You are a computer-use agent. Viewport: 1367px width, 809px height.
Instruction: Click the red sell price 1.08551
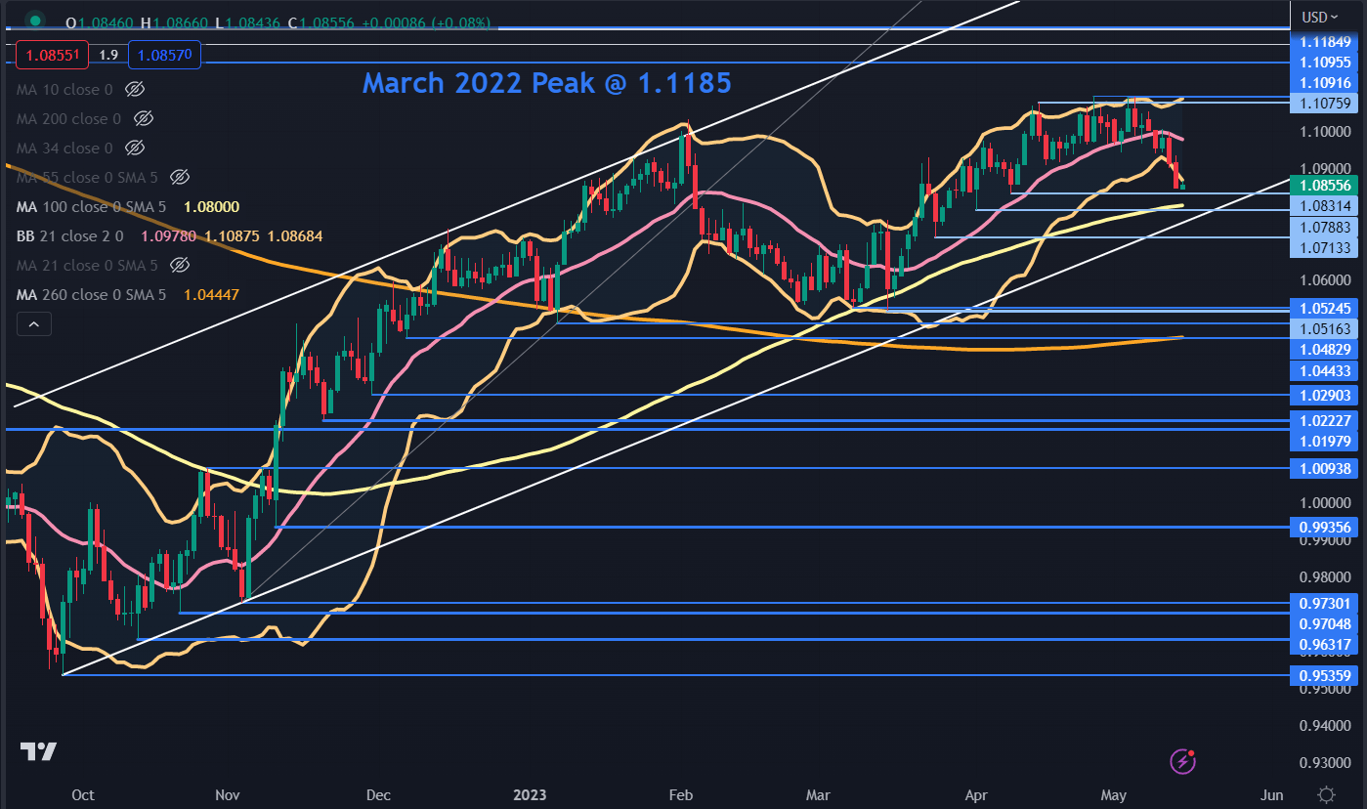point(54,56)
